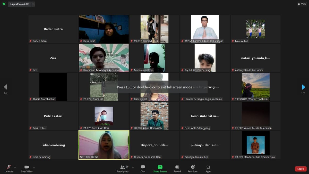
Task: Leave the meeting
Action: 301,169
